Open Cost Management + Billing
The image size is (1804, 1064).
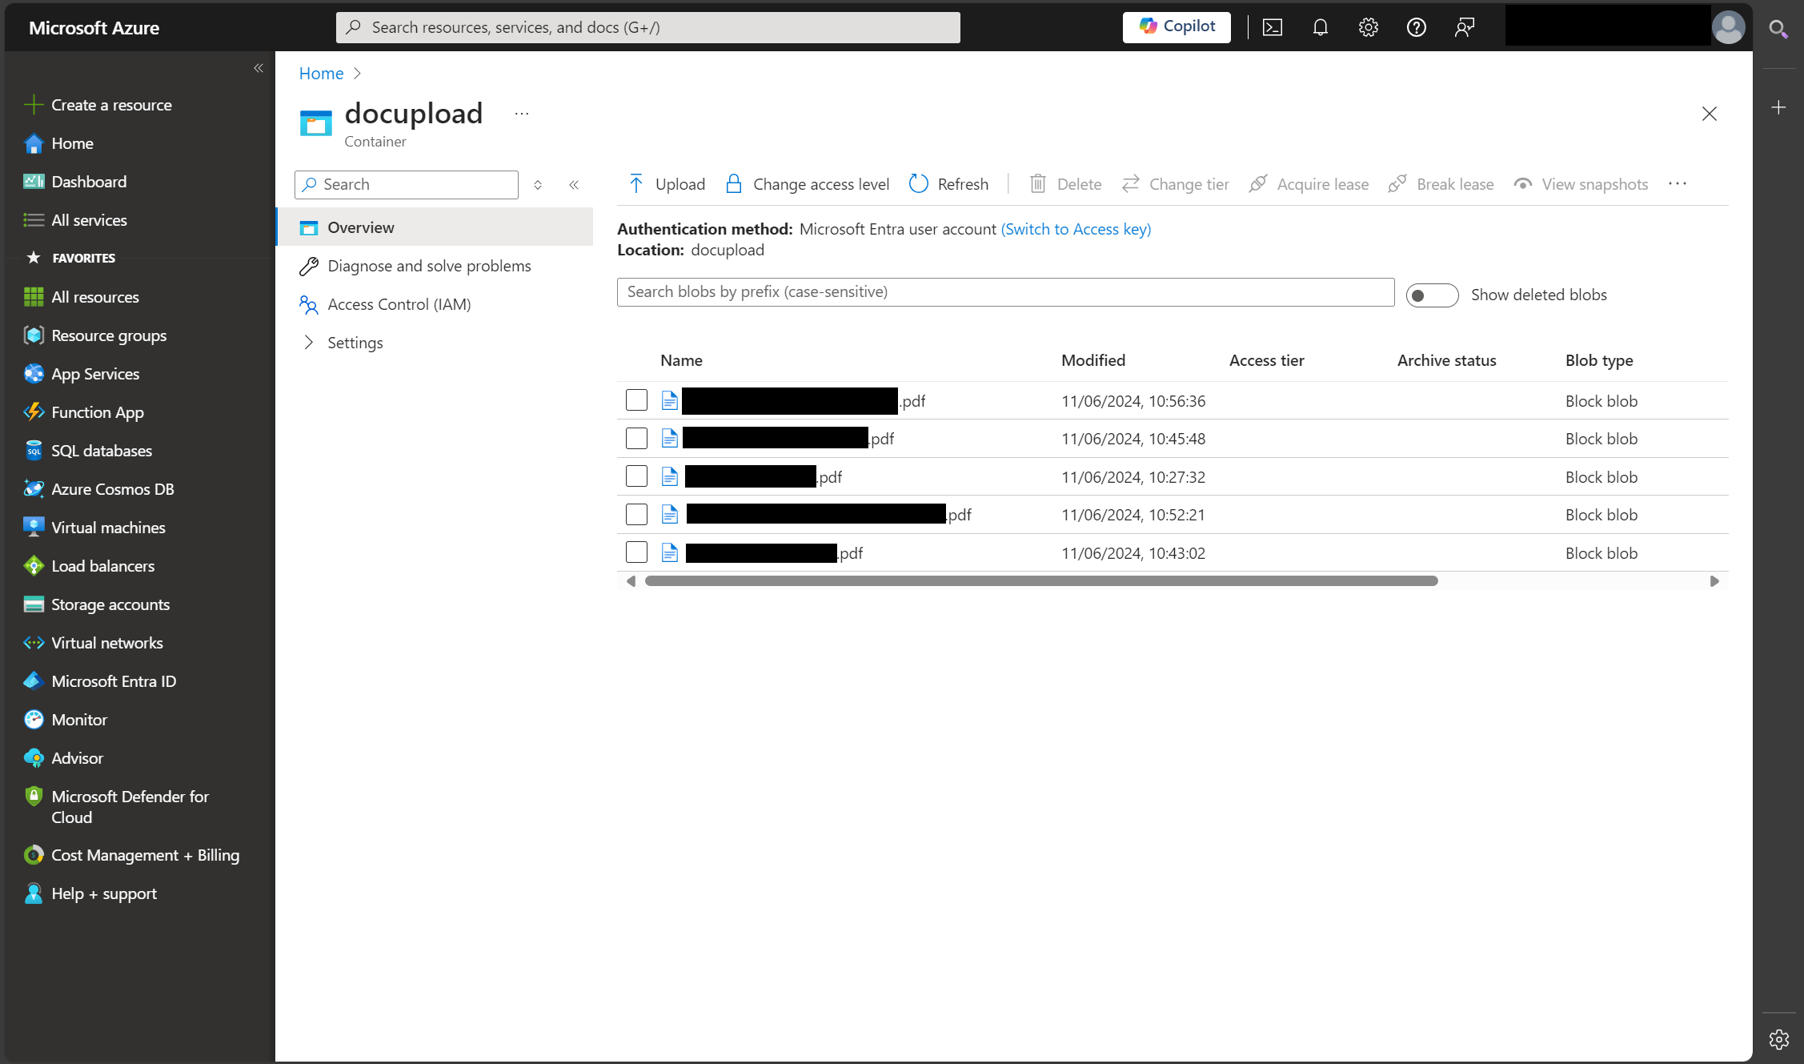click(145, 855)
